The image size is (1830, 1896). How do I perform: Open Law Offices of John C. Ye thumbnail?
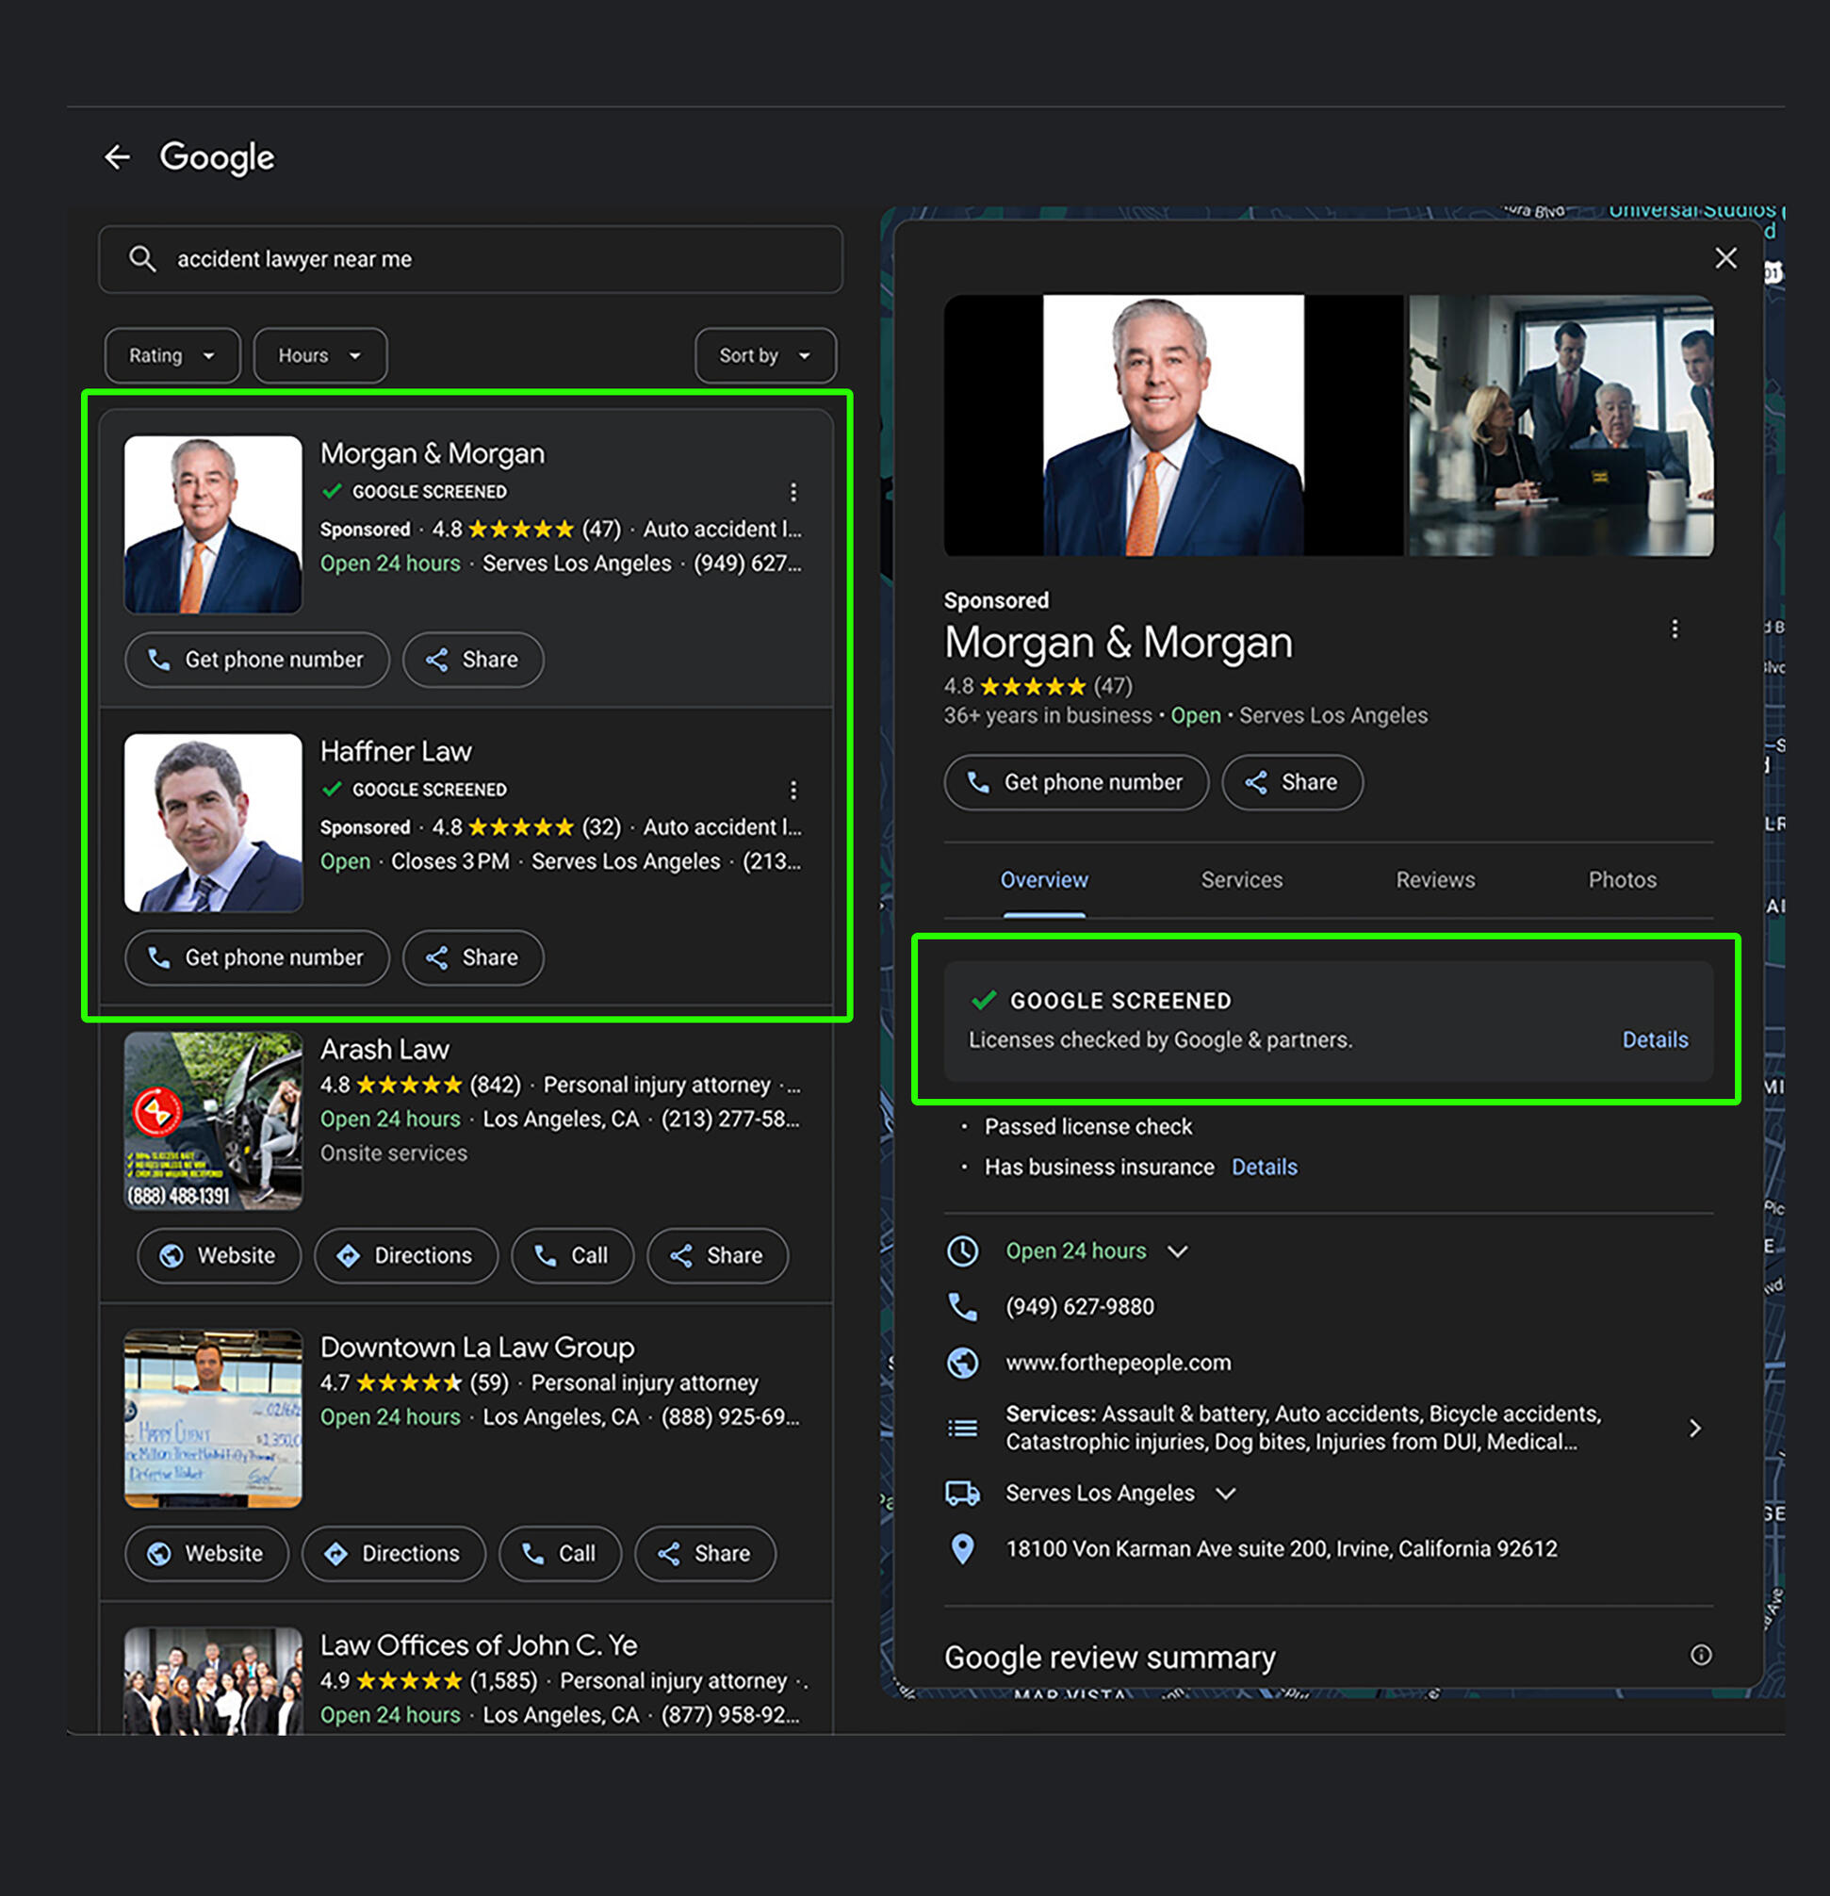(x=213, y=1679)
